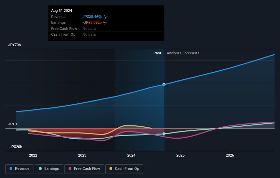Toggle the Earnings legend button
The image size is (280, 178).
[49, 169]
